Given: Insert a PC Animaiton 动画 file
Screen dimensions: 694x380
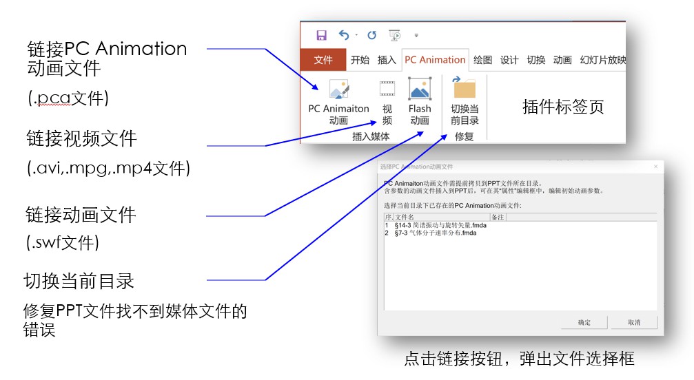Looking at the screenshot, I should (338, 102).
